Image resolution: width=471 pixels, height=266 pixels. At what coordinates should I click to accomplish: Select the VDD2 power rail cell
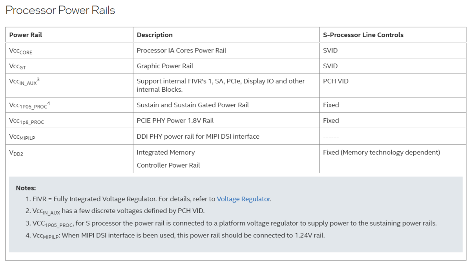[x=16, y=153]
